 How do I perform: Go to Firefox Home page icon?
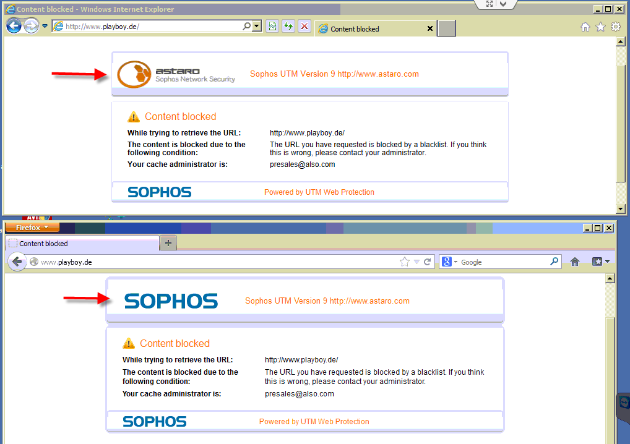575,262
